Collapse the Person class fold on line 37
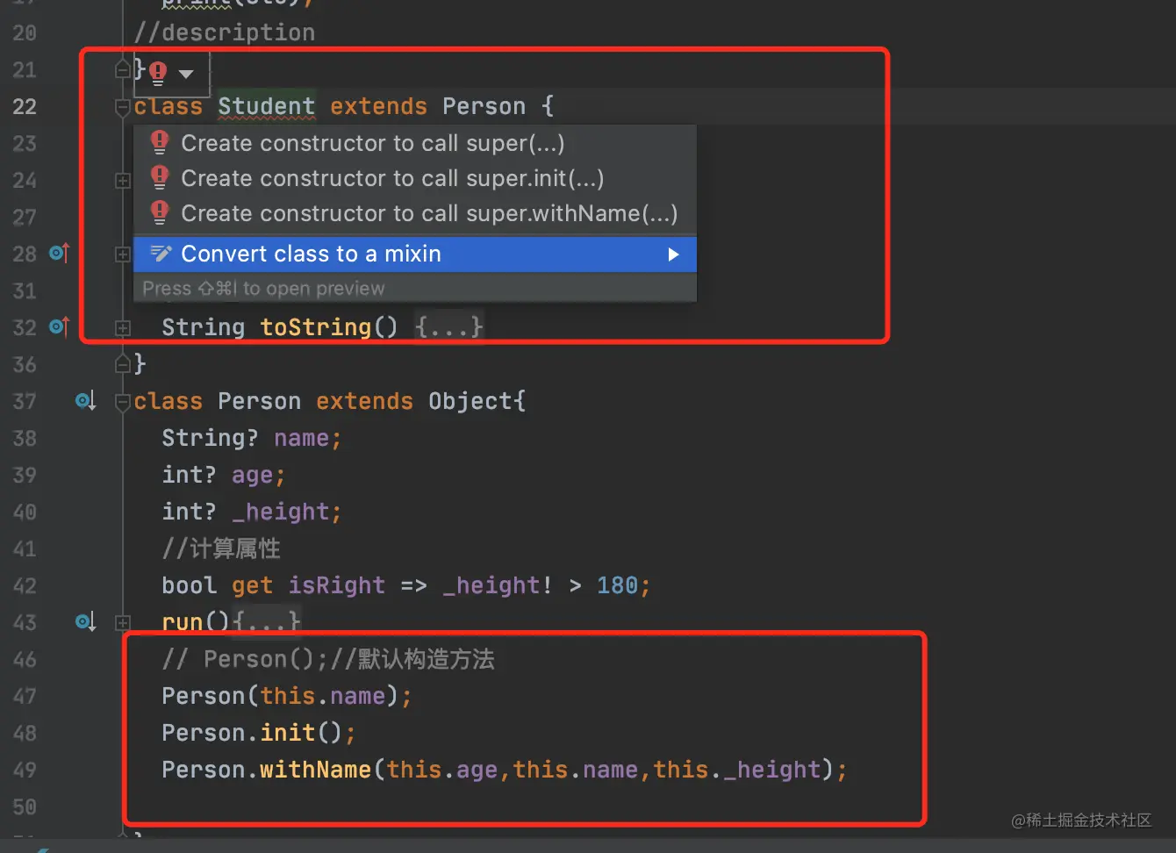The height and width of the screenshot is (853, 1176). [x=123, y=403]
